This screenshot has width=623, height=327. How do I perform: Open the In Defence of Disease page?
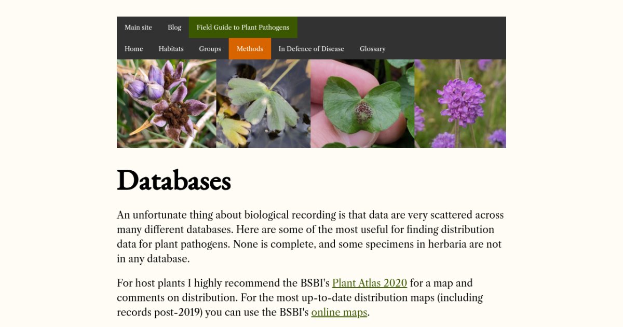click(311, 49)
